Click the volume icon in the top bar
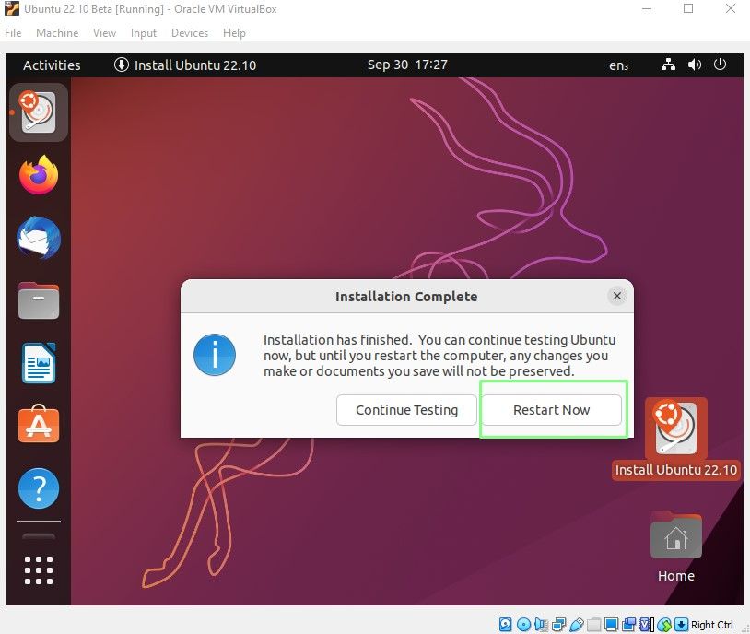Image resolution: width=750 pixels, height=634 pixels. tap(695, 65)
